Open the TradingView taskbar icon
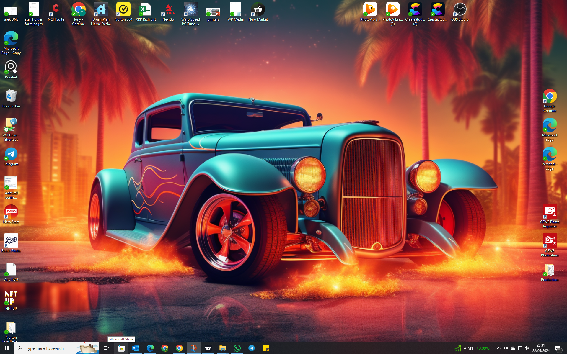 (x=208, y=348)
